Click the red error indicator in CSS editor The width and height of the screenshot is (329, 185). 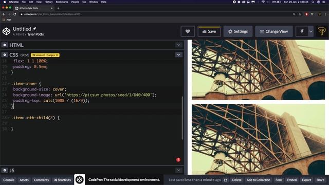tap(178, 160)
